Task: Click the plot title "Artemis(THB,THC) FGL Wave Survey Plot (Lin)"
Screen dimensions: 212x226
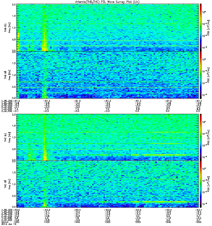Action: [x=107, y=2]
